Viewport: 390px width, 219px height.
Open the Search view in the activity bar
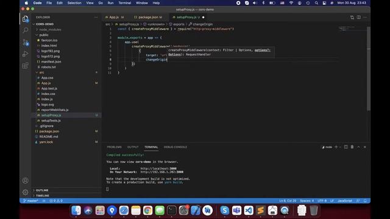click(26, 30)
